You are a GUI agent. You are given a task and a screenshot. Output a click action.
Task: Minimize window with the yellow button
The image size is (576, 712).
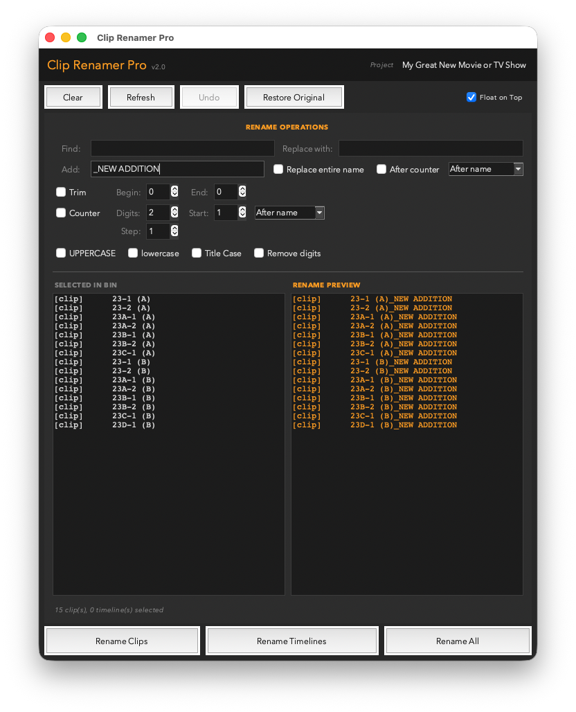click(66, 37)
